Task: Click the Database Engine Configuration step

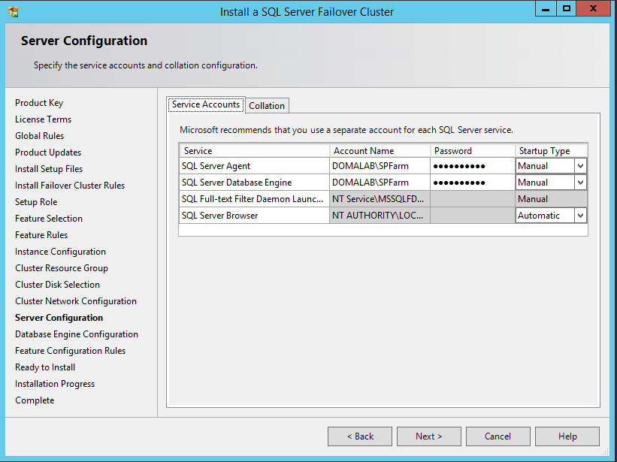Action: [x=77, y=334]
